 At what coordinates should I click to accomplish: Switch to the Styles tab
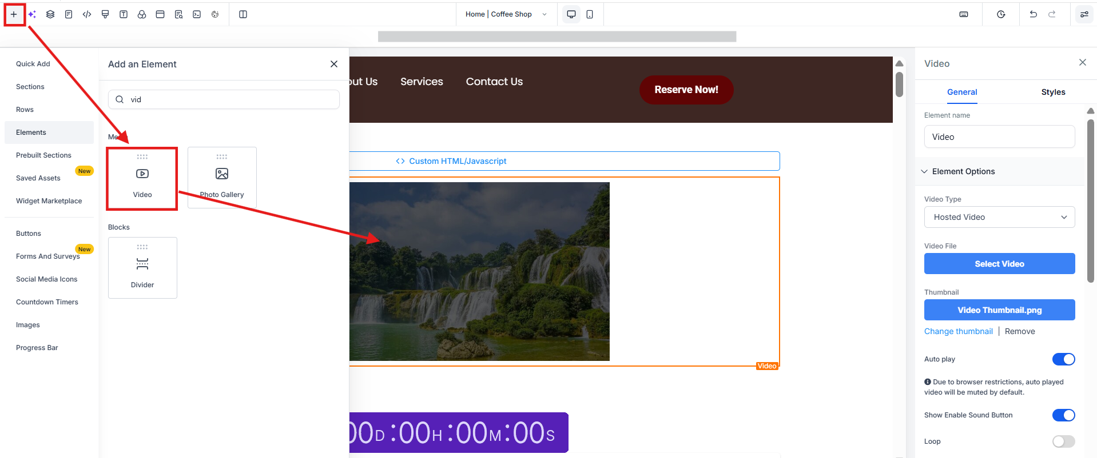coord(1053,92)
